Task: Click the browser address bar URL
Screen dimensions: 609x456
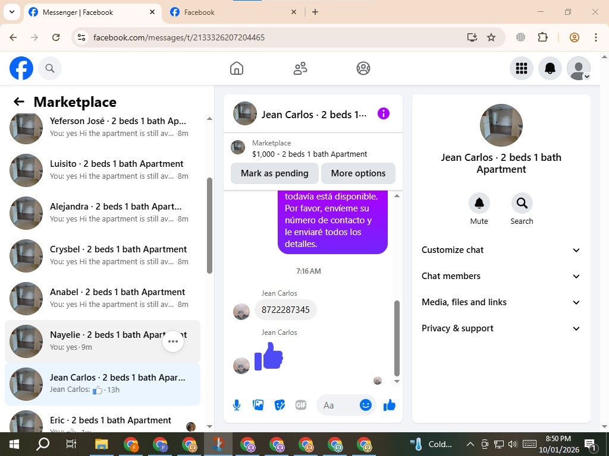Action: (179, 37)
